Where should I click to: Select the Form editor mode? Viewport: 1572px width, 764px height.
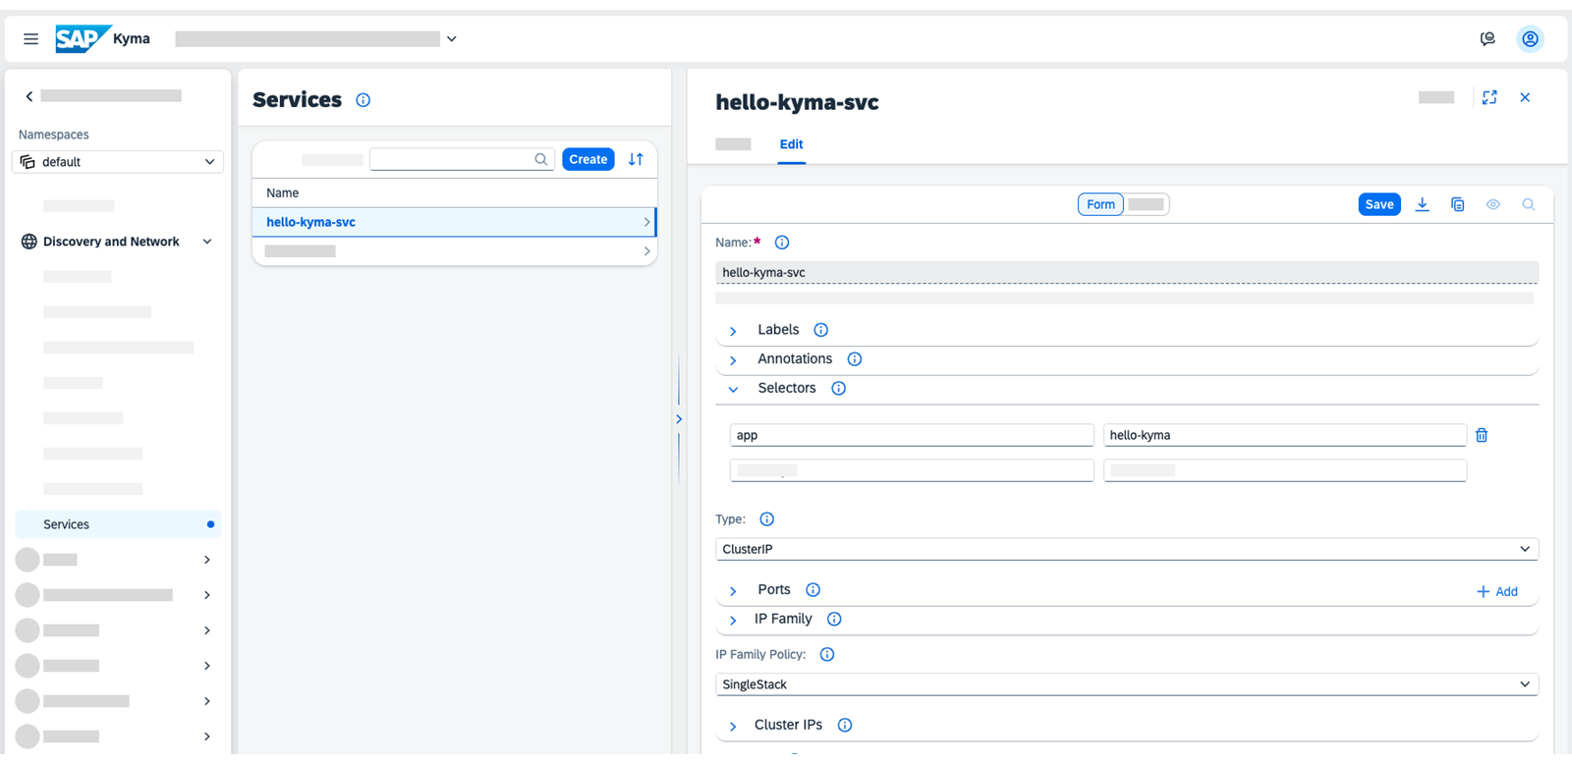(x=1100, y=204)
